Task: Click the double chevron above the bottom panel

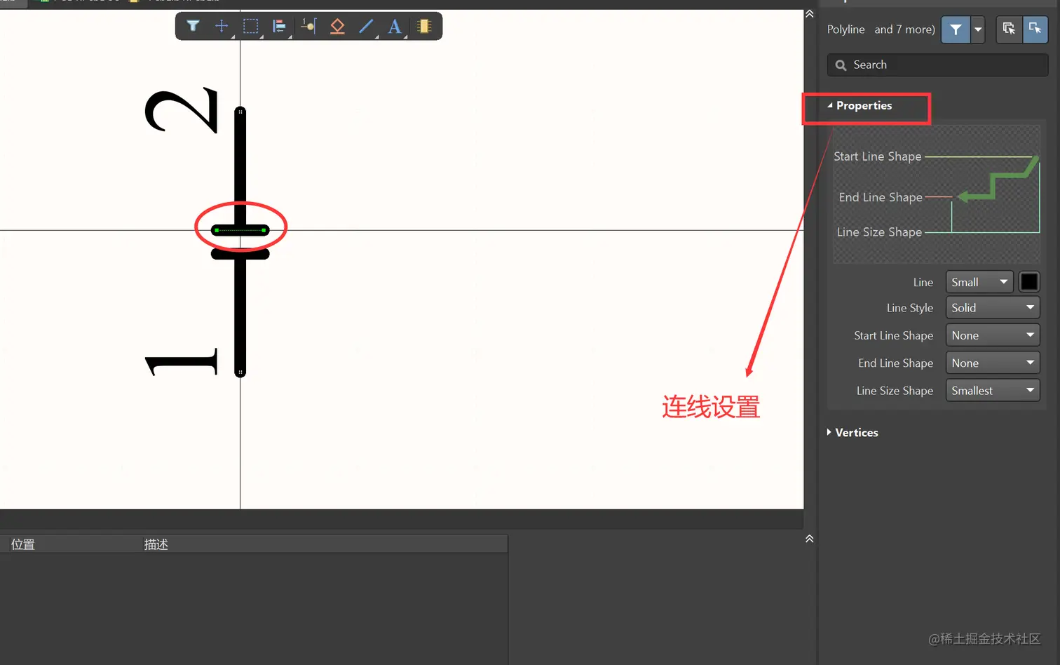Action: (810, 539)
